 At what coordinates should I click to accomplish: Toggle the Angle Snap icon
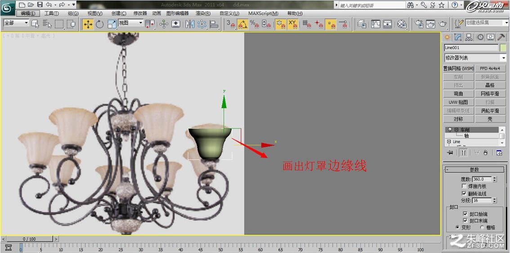click(x=242, y=24)
